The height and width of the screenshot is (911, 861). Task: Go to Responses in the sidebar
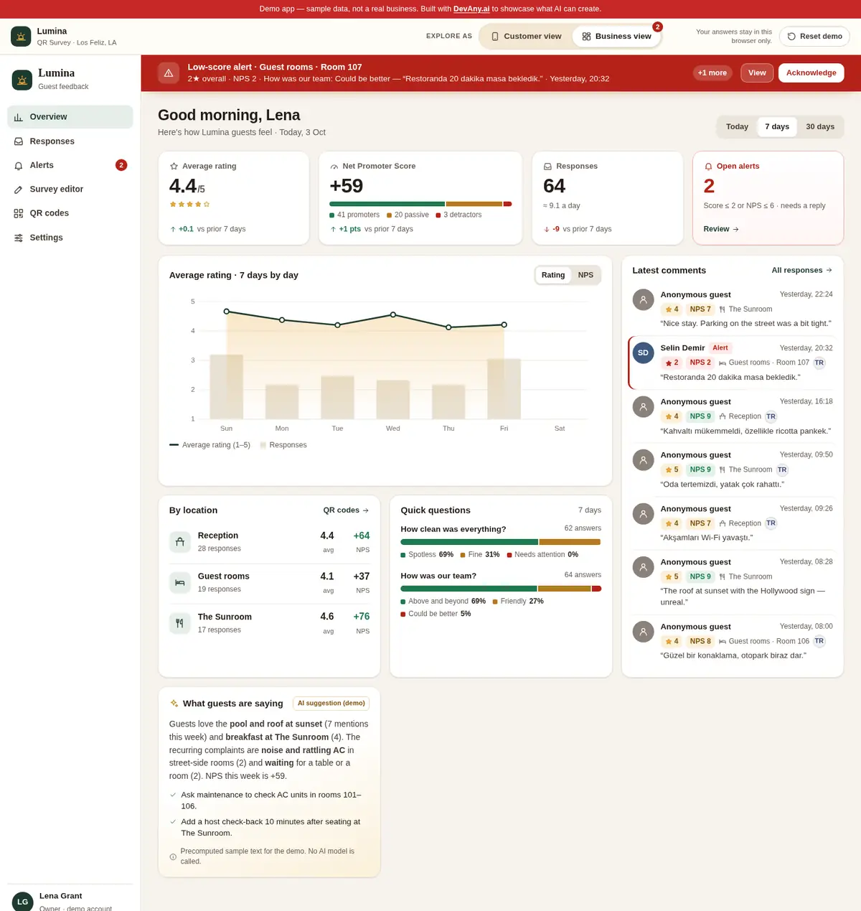(x=70, y=141)
